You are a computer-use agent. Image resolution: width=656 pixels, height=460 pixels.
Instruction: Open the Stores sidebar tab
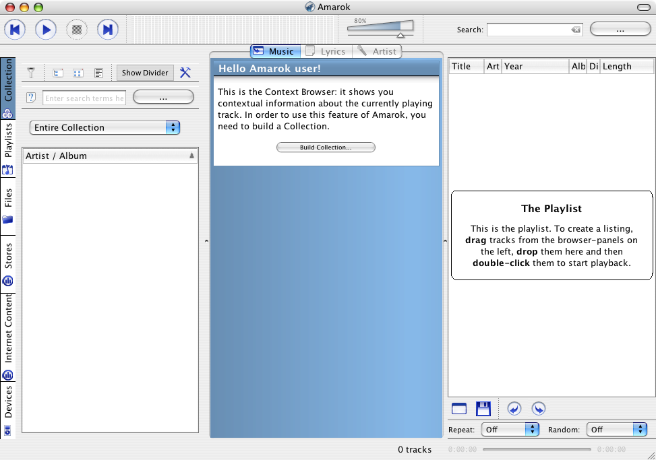tap(7, 264)
